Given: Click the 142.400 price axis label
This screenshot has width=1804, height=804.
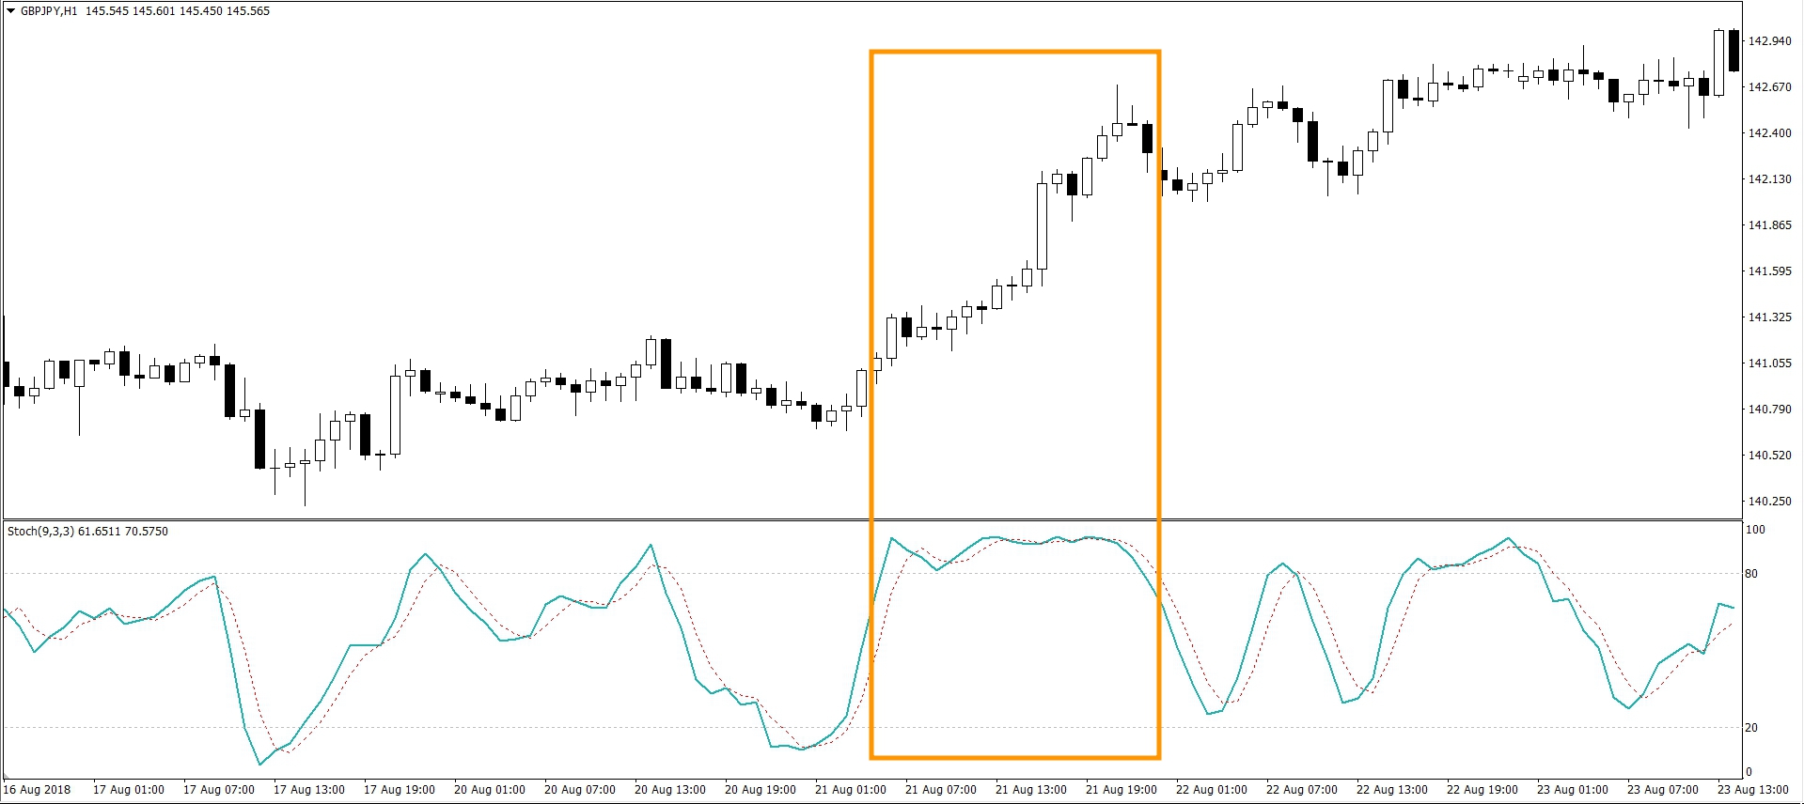Looking at the screenshot, I should [1768, 133].
